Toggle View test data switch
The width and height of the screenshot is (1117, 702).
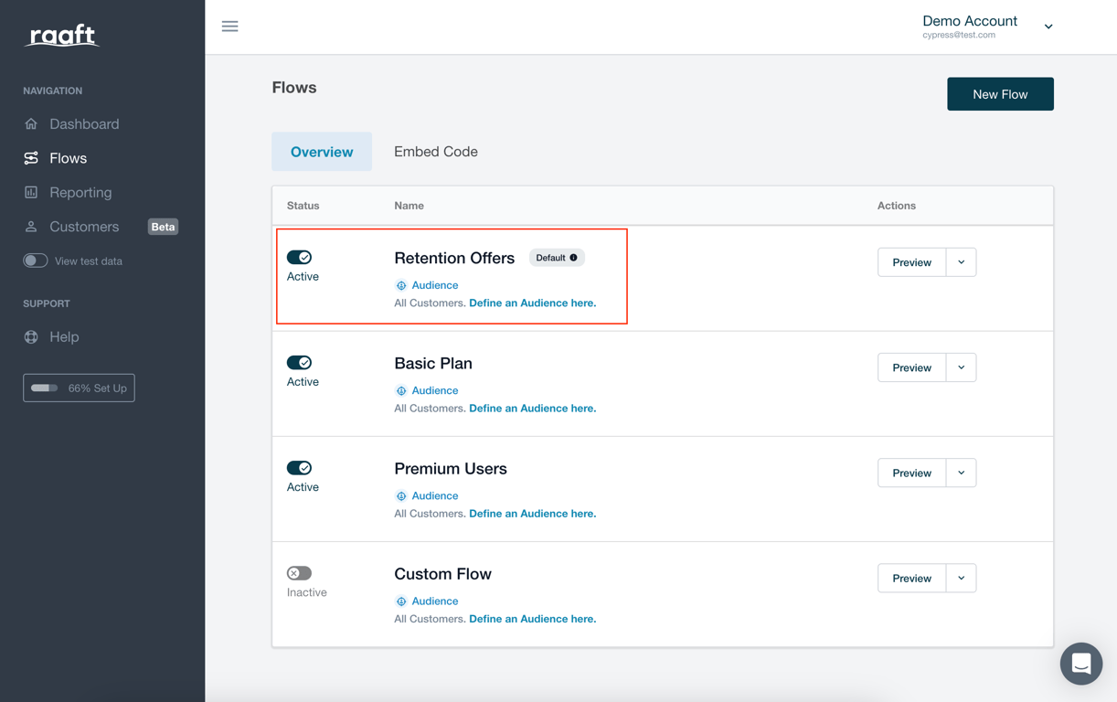point(36,261)
